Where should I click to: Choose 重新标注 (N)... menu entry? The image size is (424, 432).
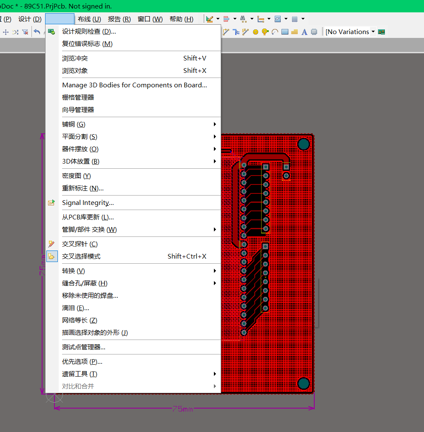click(x=133, y=188)
